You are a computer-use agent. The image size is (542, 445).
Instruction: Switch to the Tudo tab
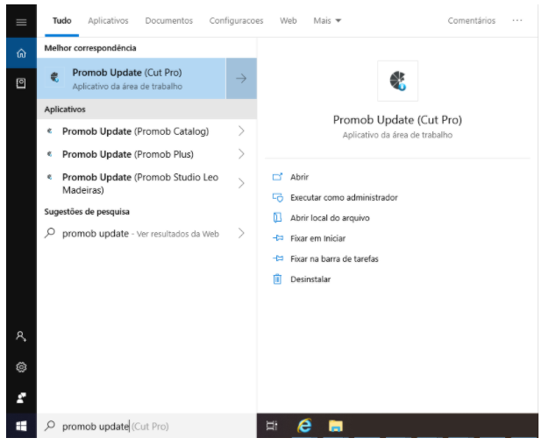click(62, 21)
